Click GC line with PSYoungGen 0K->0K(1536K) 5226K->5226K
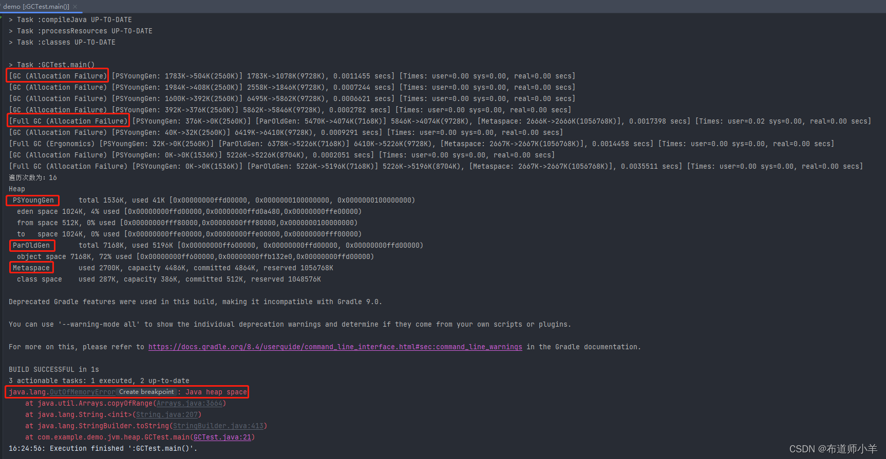 pos(281,155)
